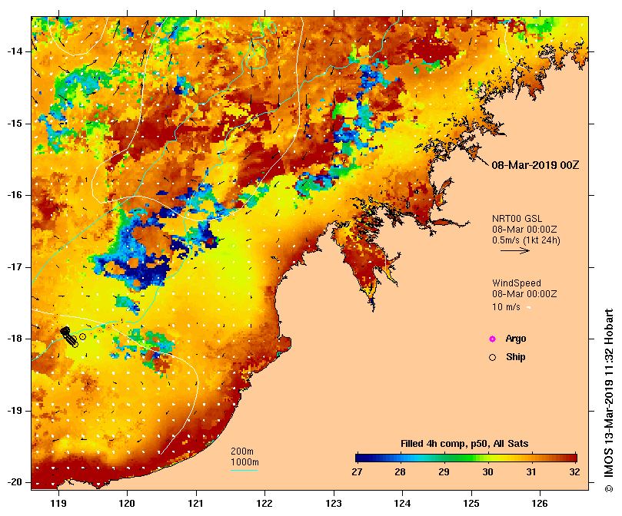Click the longitude label 120

(x=127, y=504)
